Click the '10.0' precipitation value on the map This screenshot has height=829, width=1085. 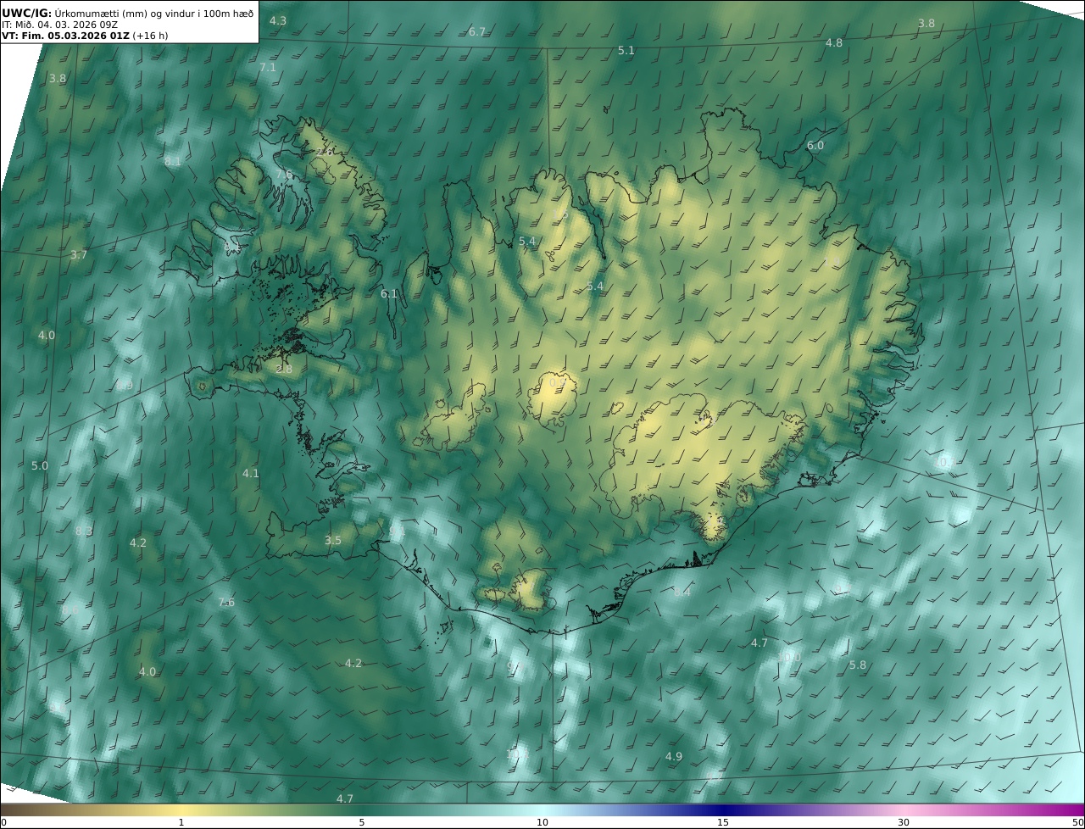789,657
